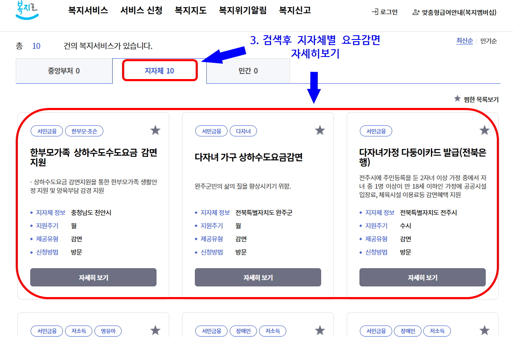
Task: Switch to the 민간 0 tab
Action: tap(248, 71)
